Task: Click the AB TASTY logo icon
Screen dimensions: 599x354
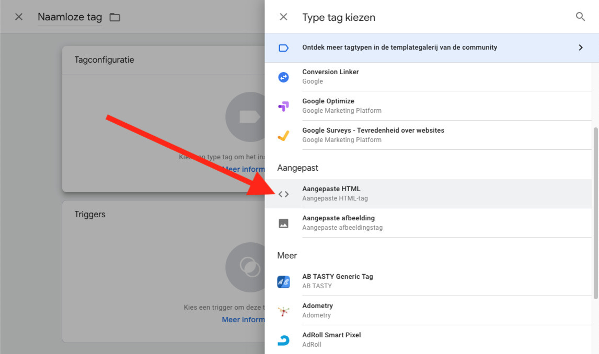Action: coord(283,282)
